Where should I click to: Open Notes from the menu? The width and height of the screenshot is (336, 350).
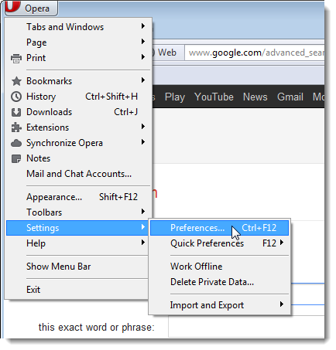(x=79, y=158)
